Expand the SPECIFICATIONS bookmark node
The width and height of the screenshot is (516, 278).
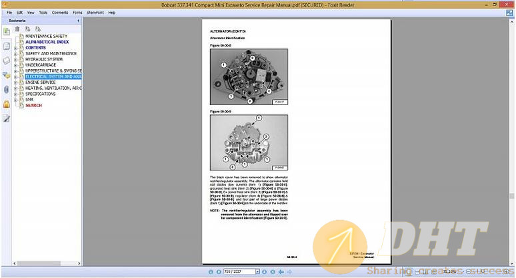(x=15, y=94)
